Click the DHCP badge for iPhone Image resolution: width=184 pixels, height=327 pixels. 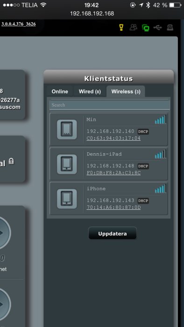(143, 201)
